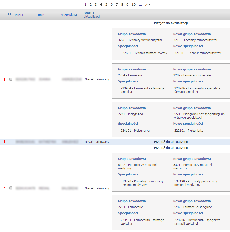230x232 pixels.
Task: Select the checkbox in the last record row
Action: point(11,188)
